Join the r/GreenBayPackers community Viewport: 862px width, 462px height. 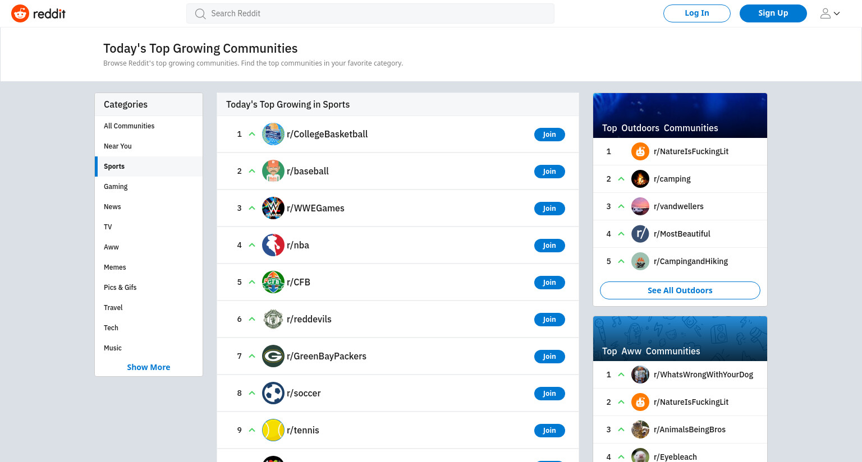[549, 357]
